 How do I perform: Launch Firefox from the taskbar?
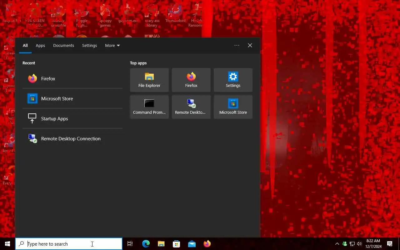(x=207, y=244)
